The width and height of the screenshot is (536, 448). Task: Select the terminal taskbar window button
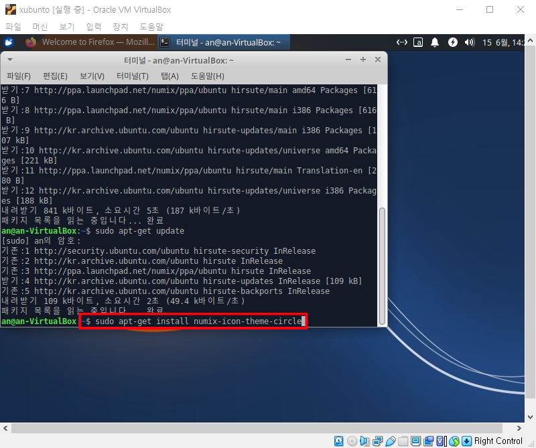224,42
